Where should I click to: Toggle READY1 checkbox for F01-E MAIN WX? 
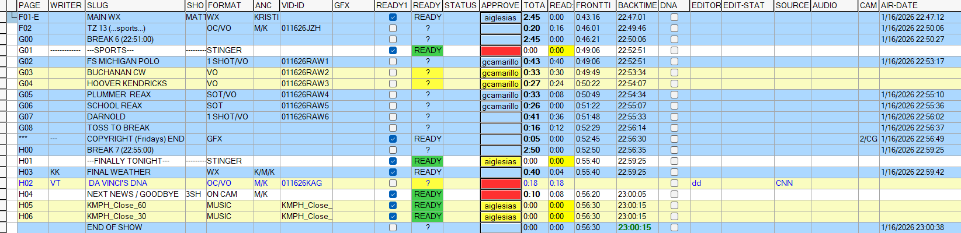[x=393, y=17]
